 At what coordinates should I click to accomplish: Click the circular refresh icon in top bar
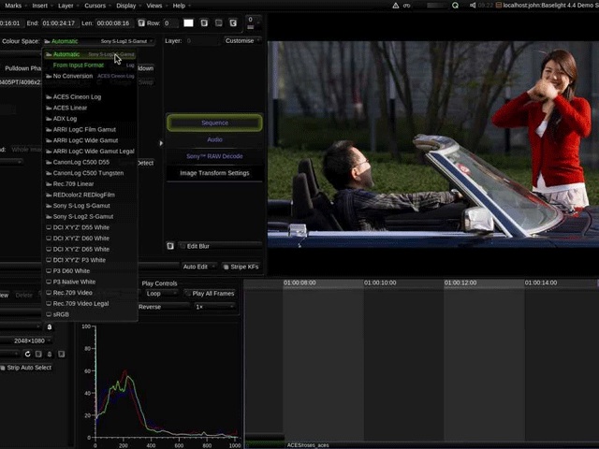click(455, 6)
